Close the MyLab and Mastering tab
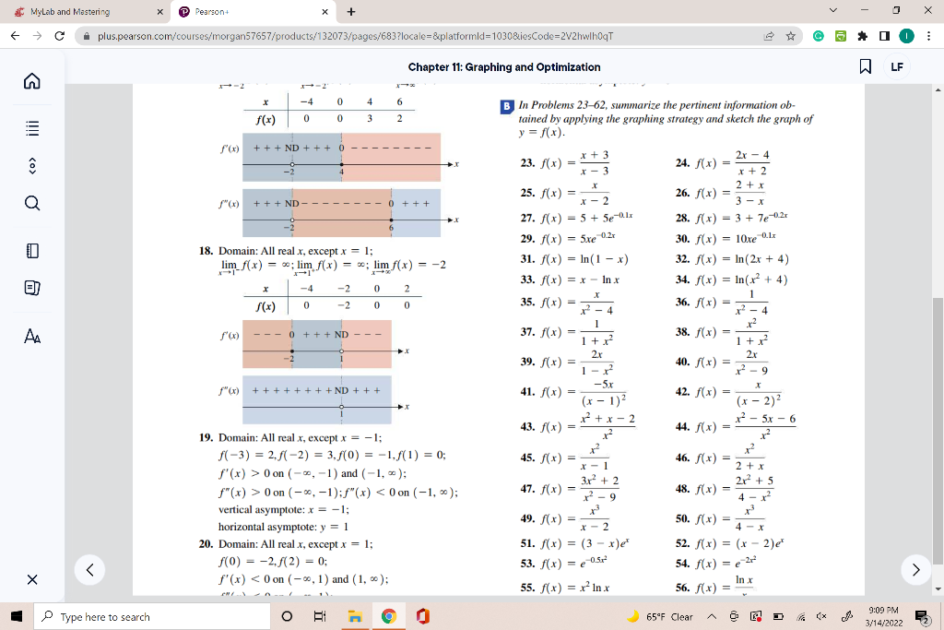 pos(159,11)
